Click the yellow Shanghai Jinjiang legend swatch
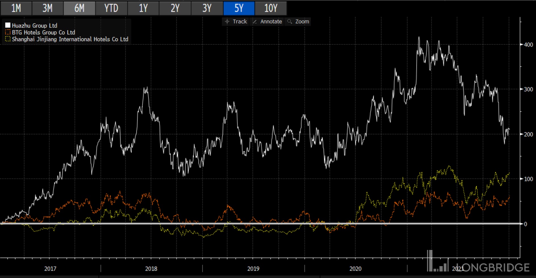This screenshot has height=278, width=536. pos(8,39)
